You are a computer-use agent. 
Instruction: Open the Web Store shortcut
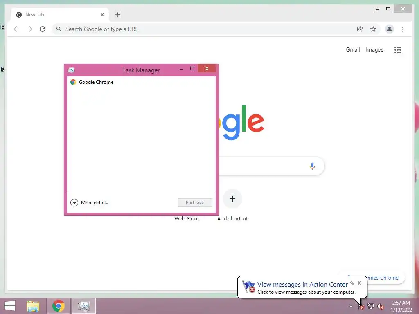pos(187,218)
